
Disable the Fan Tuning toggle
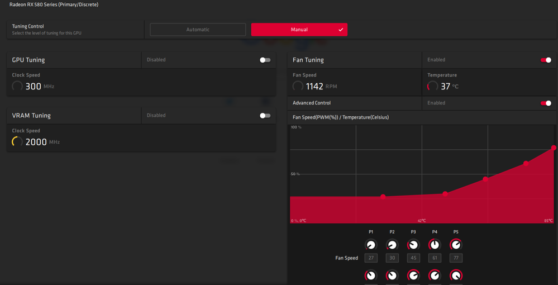coord(546,60)
